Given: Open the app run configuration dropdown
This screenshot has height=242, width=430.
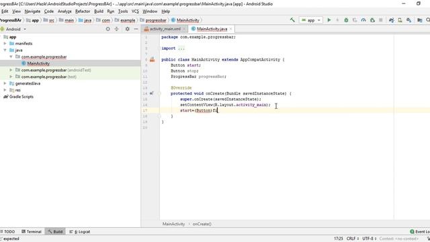Looking at the screenshot, I should (x=311, y=20).
